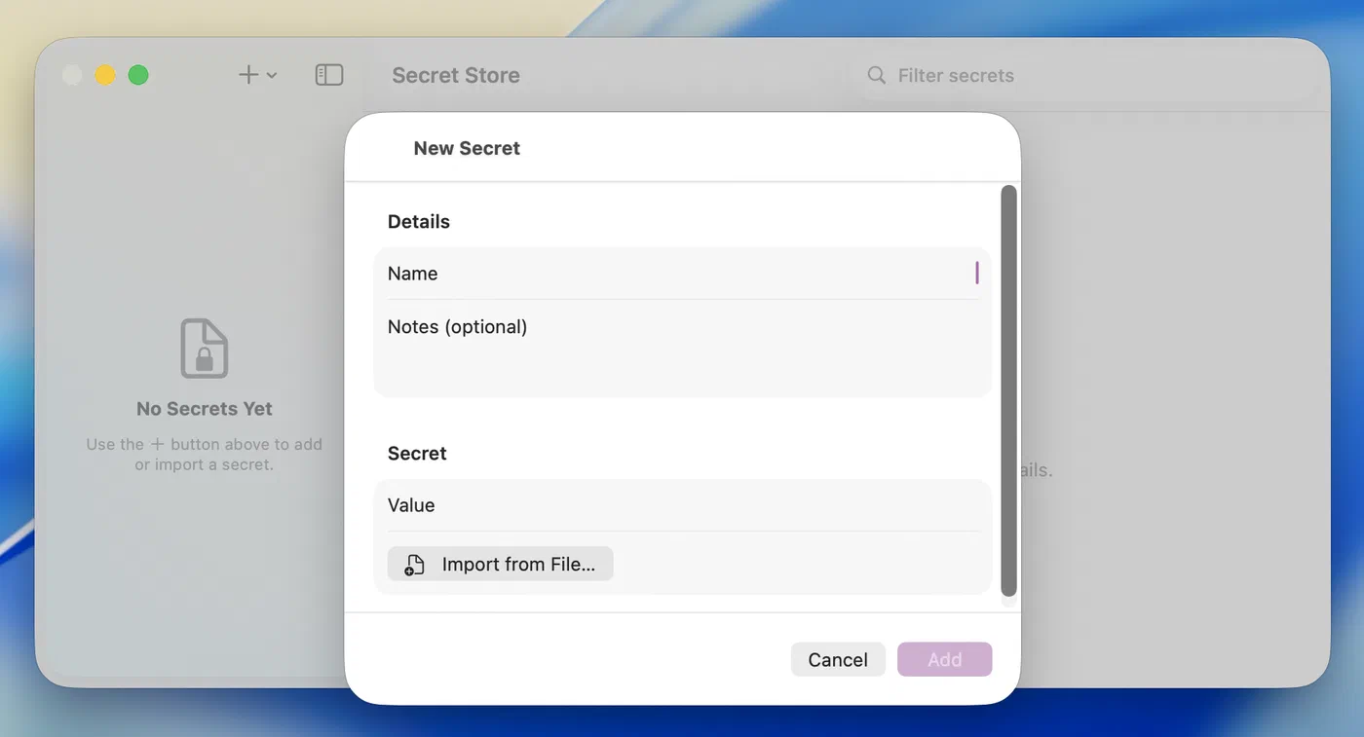Click the "No Secrets Yet" heading

tap(205, 409)
